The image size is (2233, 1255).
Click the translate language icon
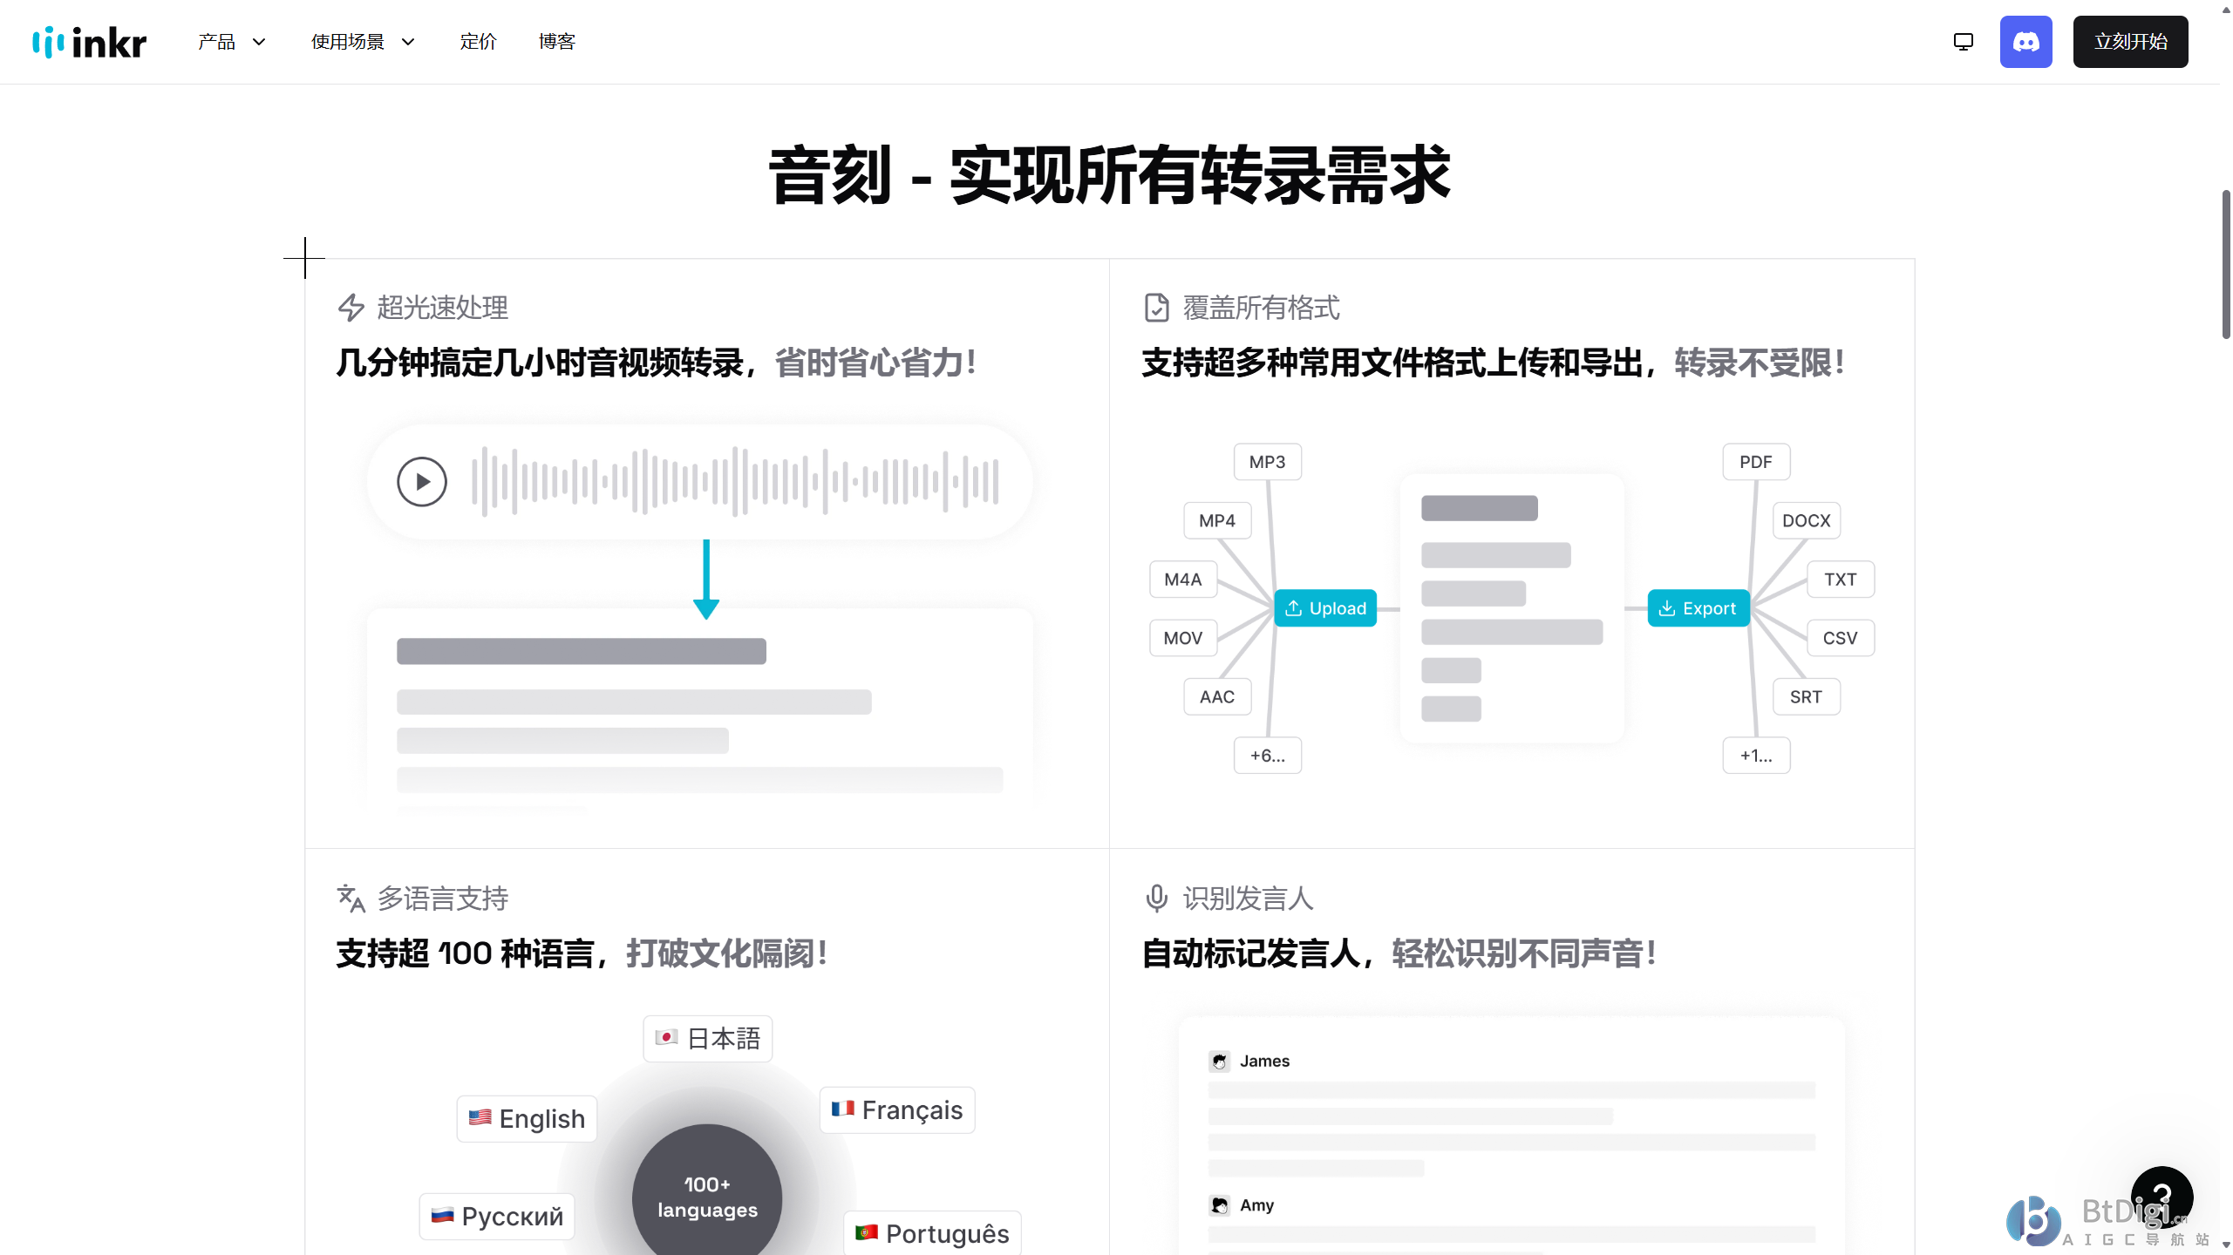point(351,899)
